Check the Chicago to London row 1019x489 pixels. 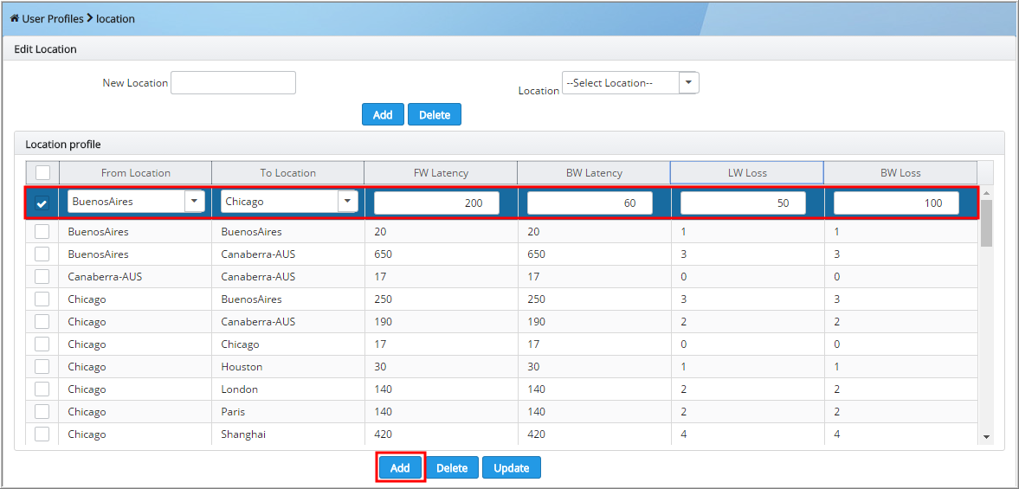(x=42, y=389)
